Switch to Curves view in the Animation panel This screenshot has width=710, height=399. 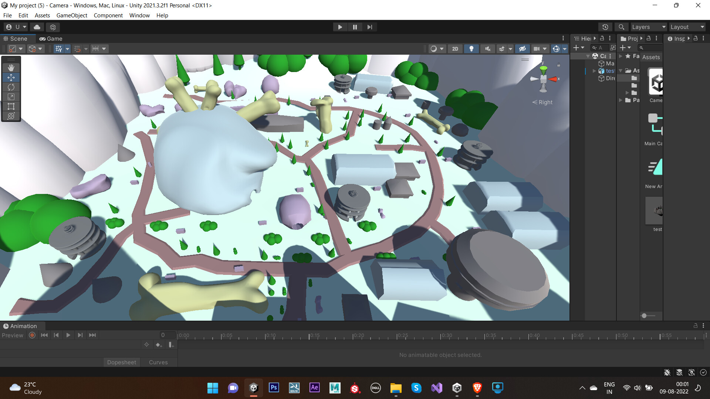tap(158, 362)
